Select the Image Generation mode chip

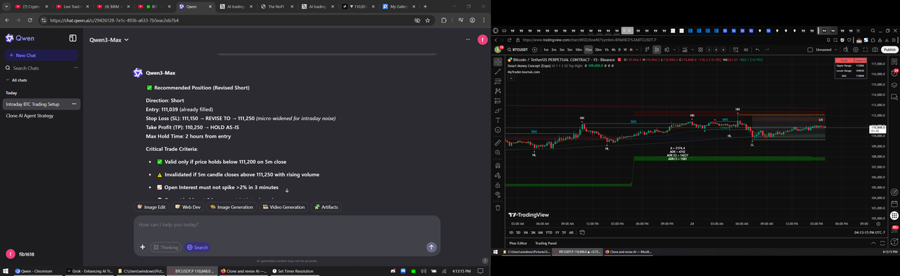click(231, 207)
